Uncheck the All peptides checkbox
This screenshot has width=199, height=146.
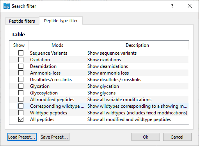coord(21,119)
